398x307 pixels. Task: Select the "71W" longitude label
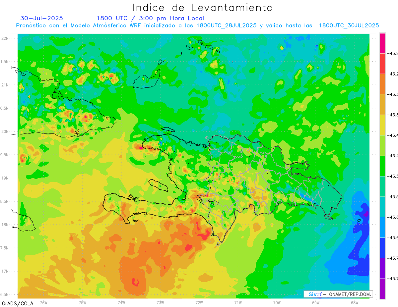click(x=238, y=302)
